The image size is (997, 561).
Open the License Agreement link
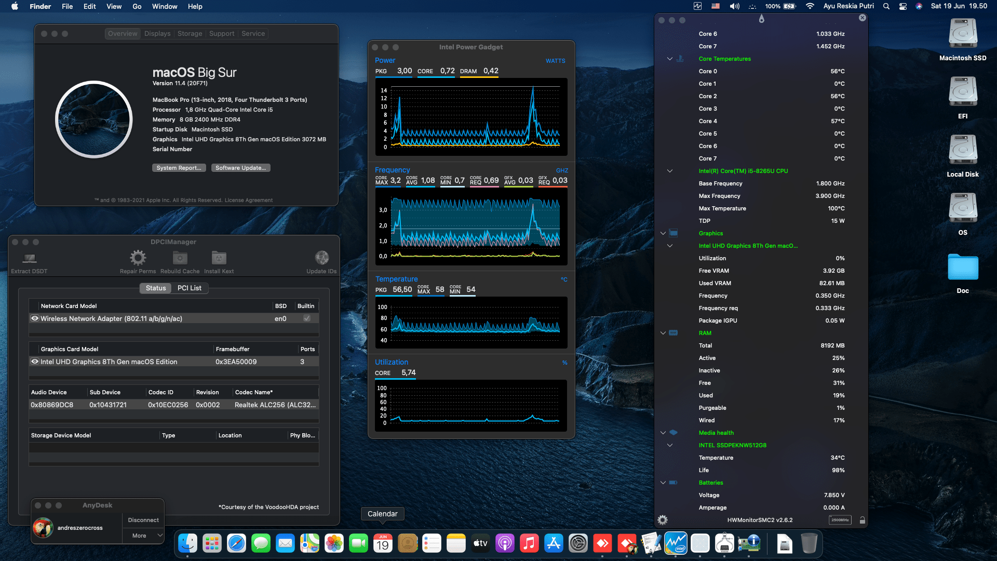pos(249,200)
